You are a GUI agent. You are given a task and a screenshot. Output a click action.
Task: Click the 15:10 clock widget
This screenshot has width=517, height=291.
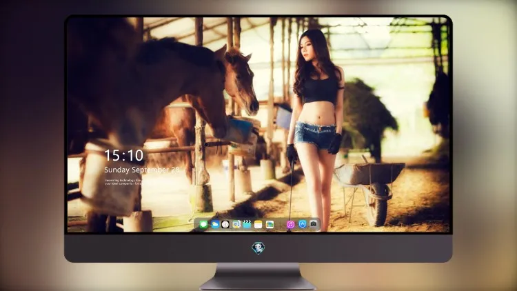click(x=124, y=155)
